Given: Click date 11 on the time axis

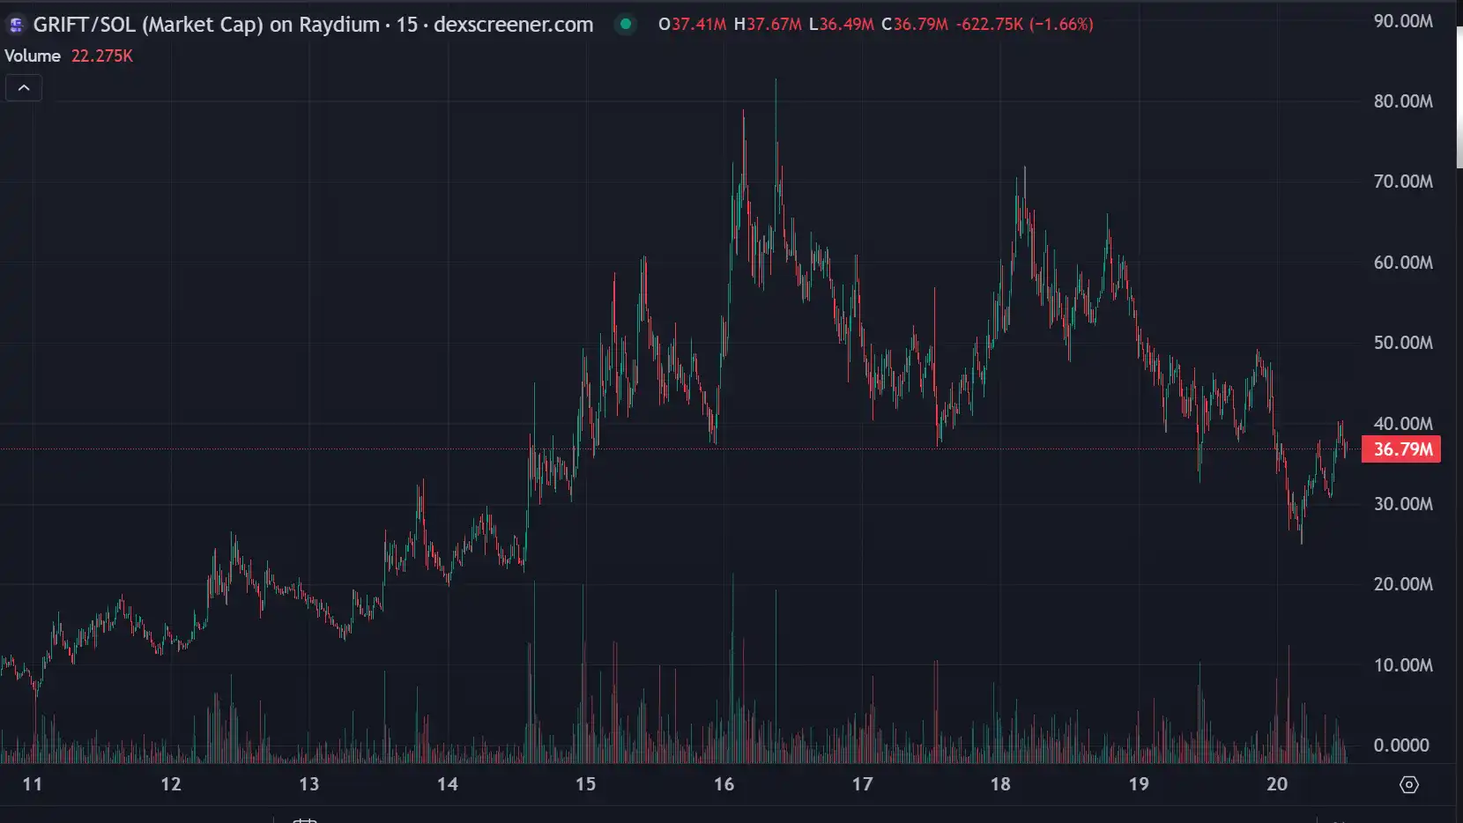Looking at the screenshot, I should (33, 784).
